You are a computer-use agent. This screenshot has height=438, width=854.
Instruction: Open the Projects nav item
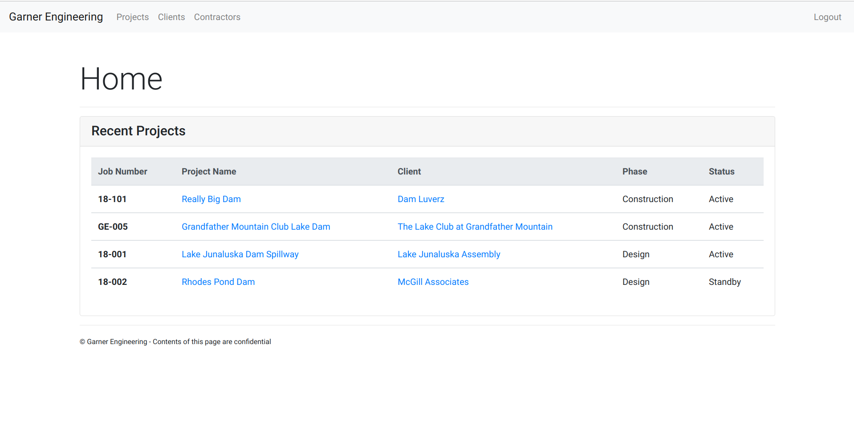tap(133, 17)
